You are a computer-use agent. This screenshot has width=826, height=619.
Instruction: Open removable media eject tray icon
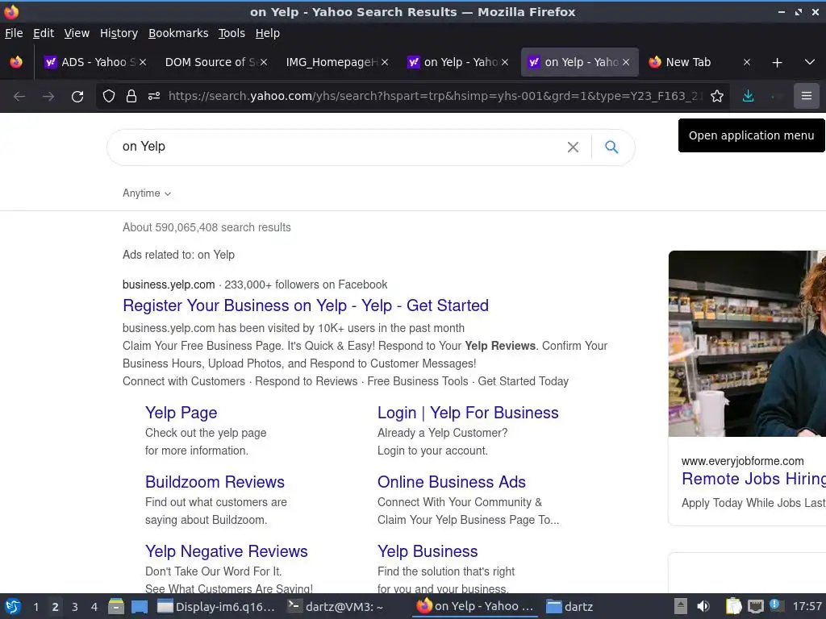(x=681, y=606)
